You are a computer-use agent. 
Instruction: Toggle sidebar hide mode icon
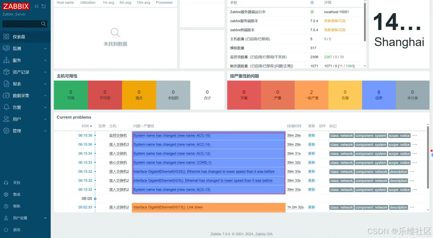point(44,6)
